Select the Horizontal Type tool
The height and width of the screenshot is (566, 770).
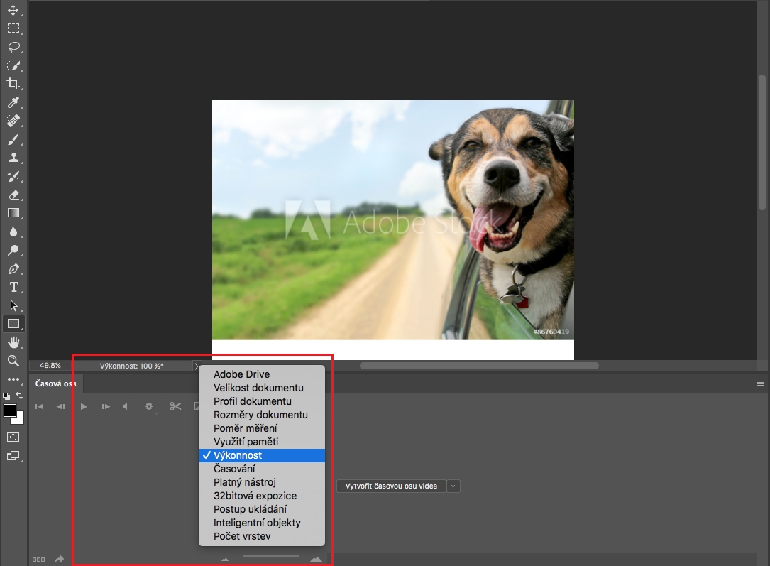pyautogui.click(x=13, y=287)
